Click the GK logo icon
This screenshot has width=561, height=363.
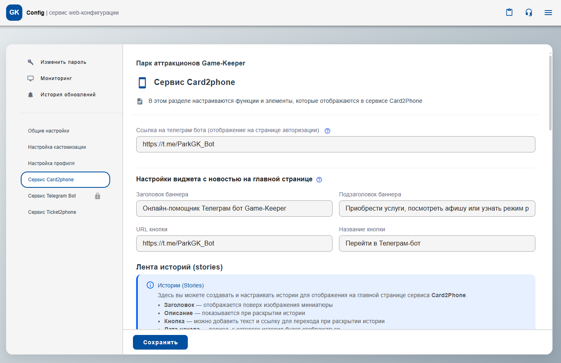[14, 13]
